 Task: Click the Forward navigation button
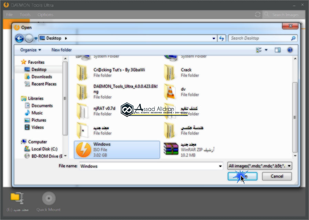[29, 38]
